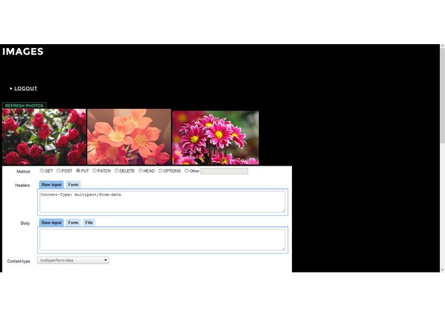Image resolution: width=445 pixels, height=316 pixels.
Task: Click the scrollbar down arrow
Action: [442, 270]
